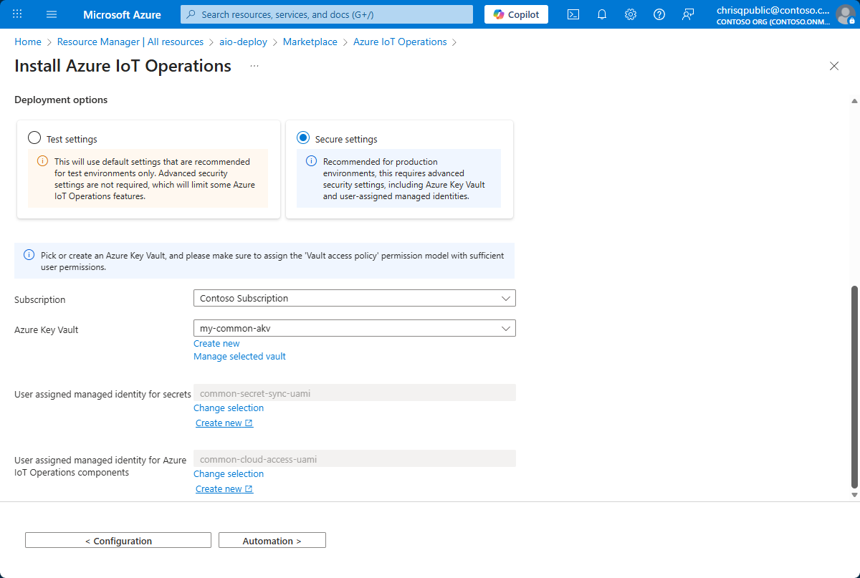Launch Cloud Shell from the top bar

point(573,14)
